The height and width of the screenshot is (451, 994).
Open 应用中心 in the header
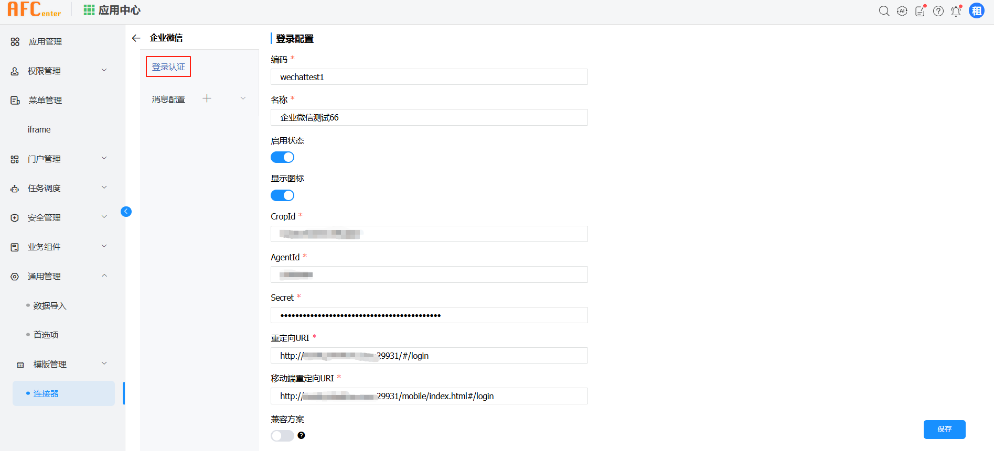tap(112, 10)
